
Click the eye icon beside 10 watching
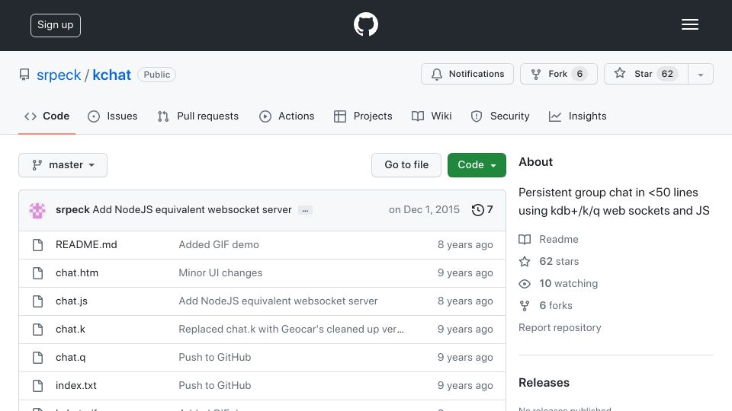(525, 284)
